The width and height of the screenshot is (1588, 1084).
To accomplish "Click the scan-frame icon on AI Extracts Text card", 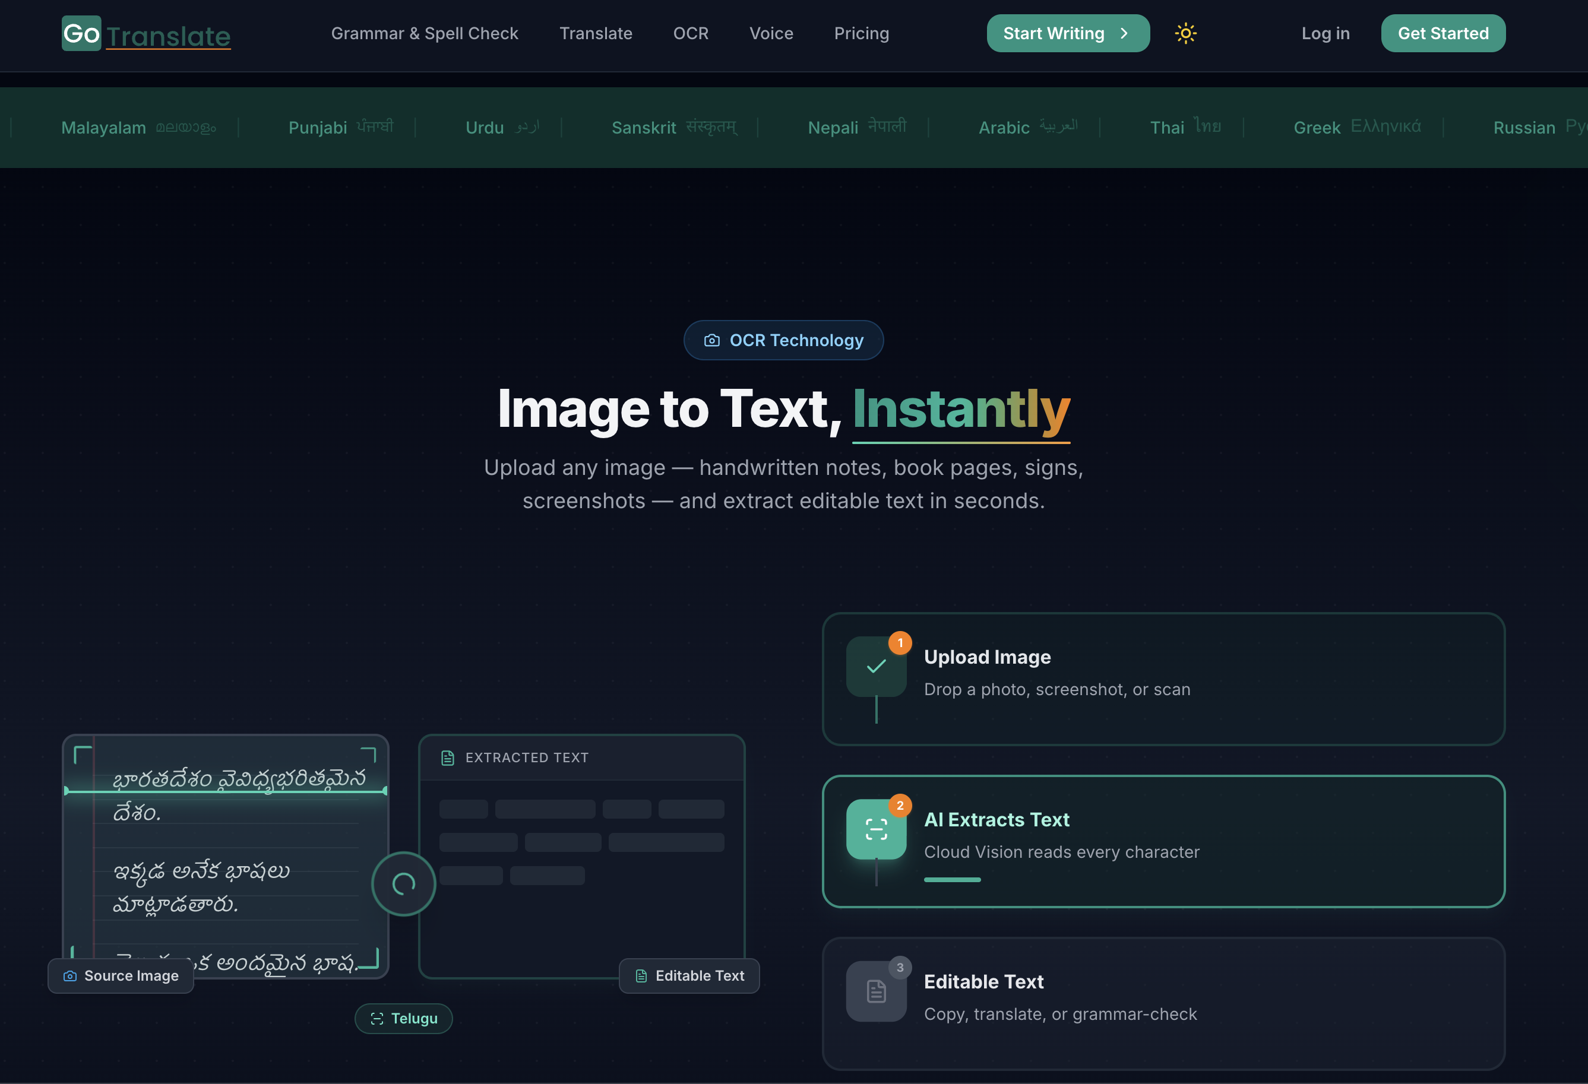I will point(876,829).
